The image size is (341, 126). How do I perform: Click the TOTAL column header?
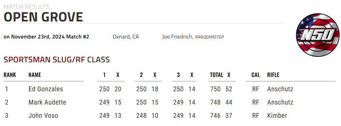point(217,75)
